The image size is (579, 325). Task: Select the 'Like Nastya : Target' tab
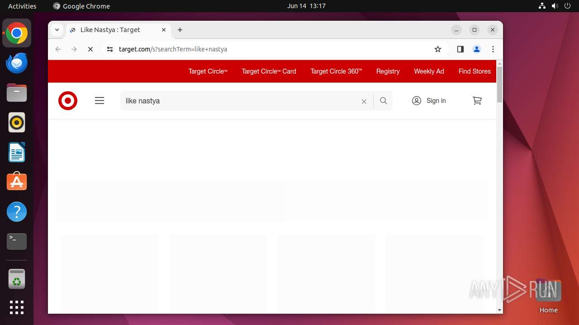tap(119, 30)
